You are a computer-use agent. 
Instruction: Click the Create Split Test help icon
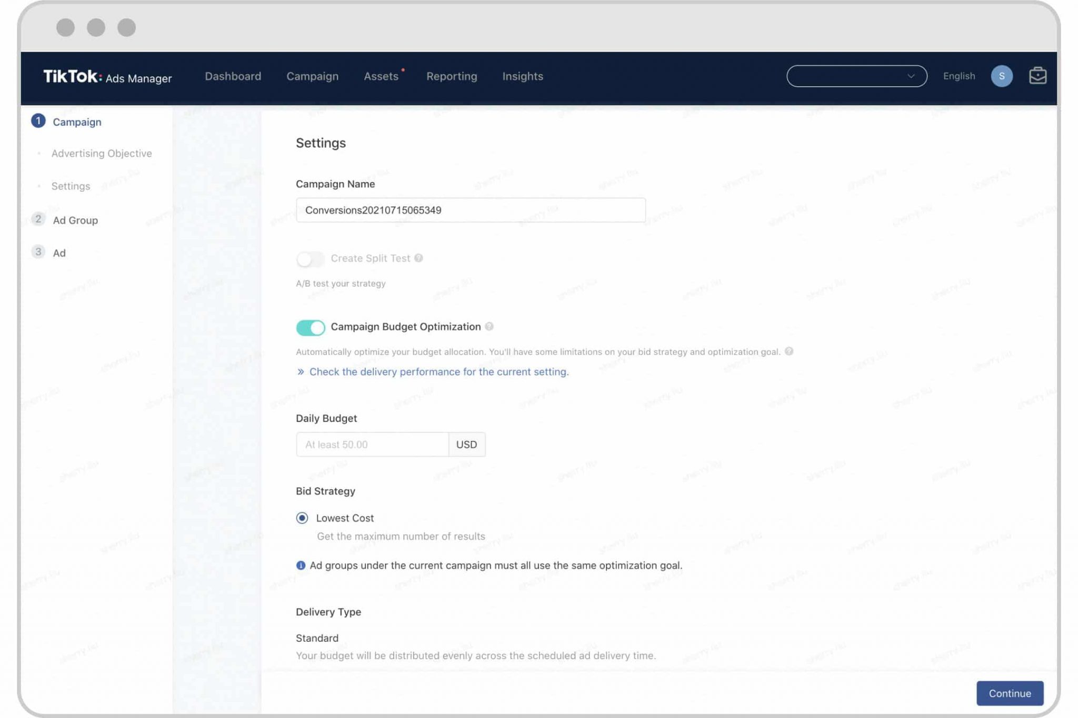418,258
